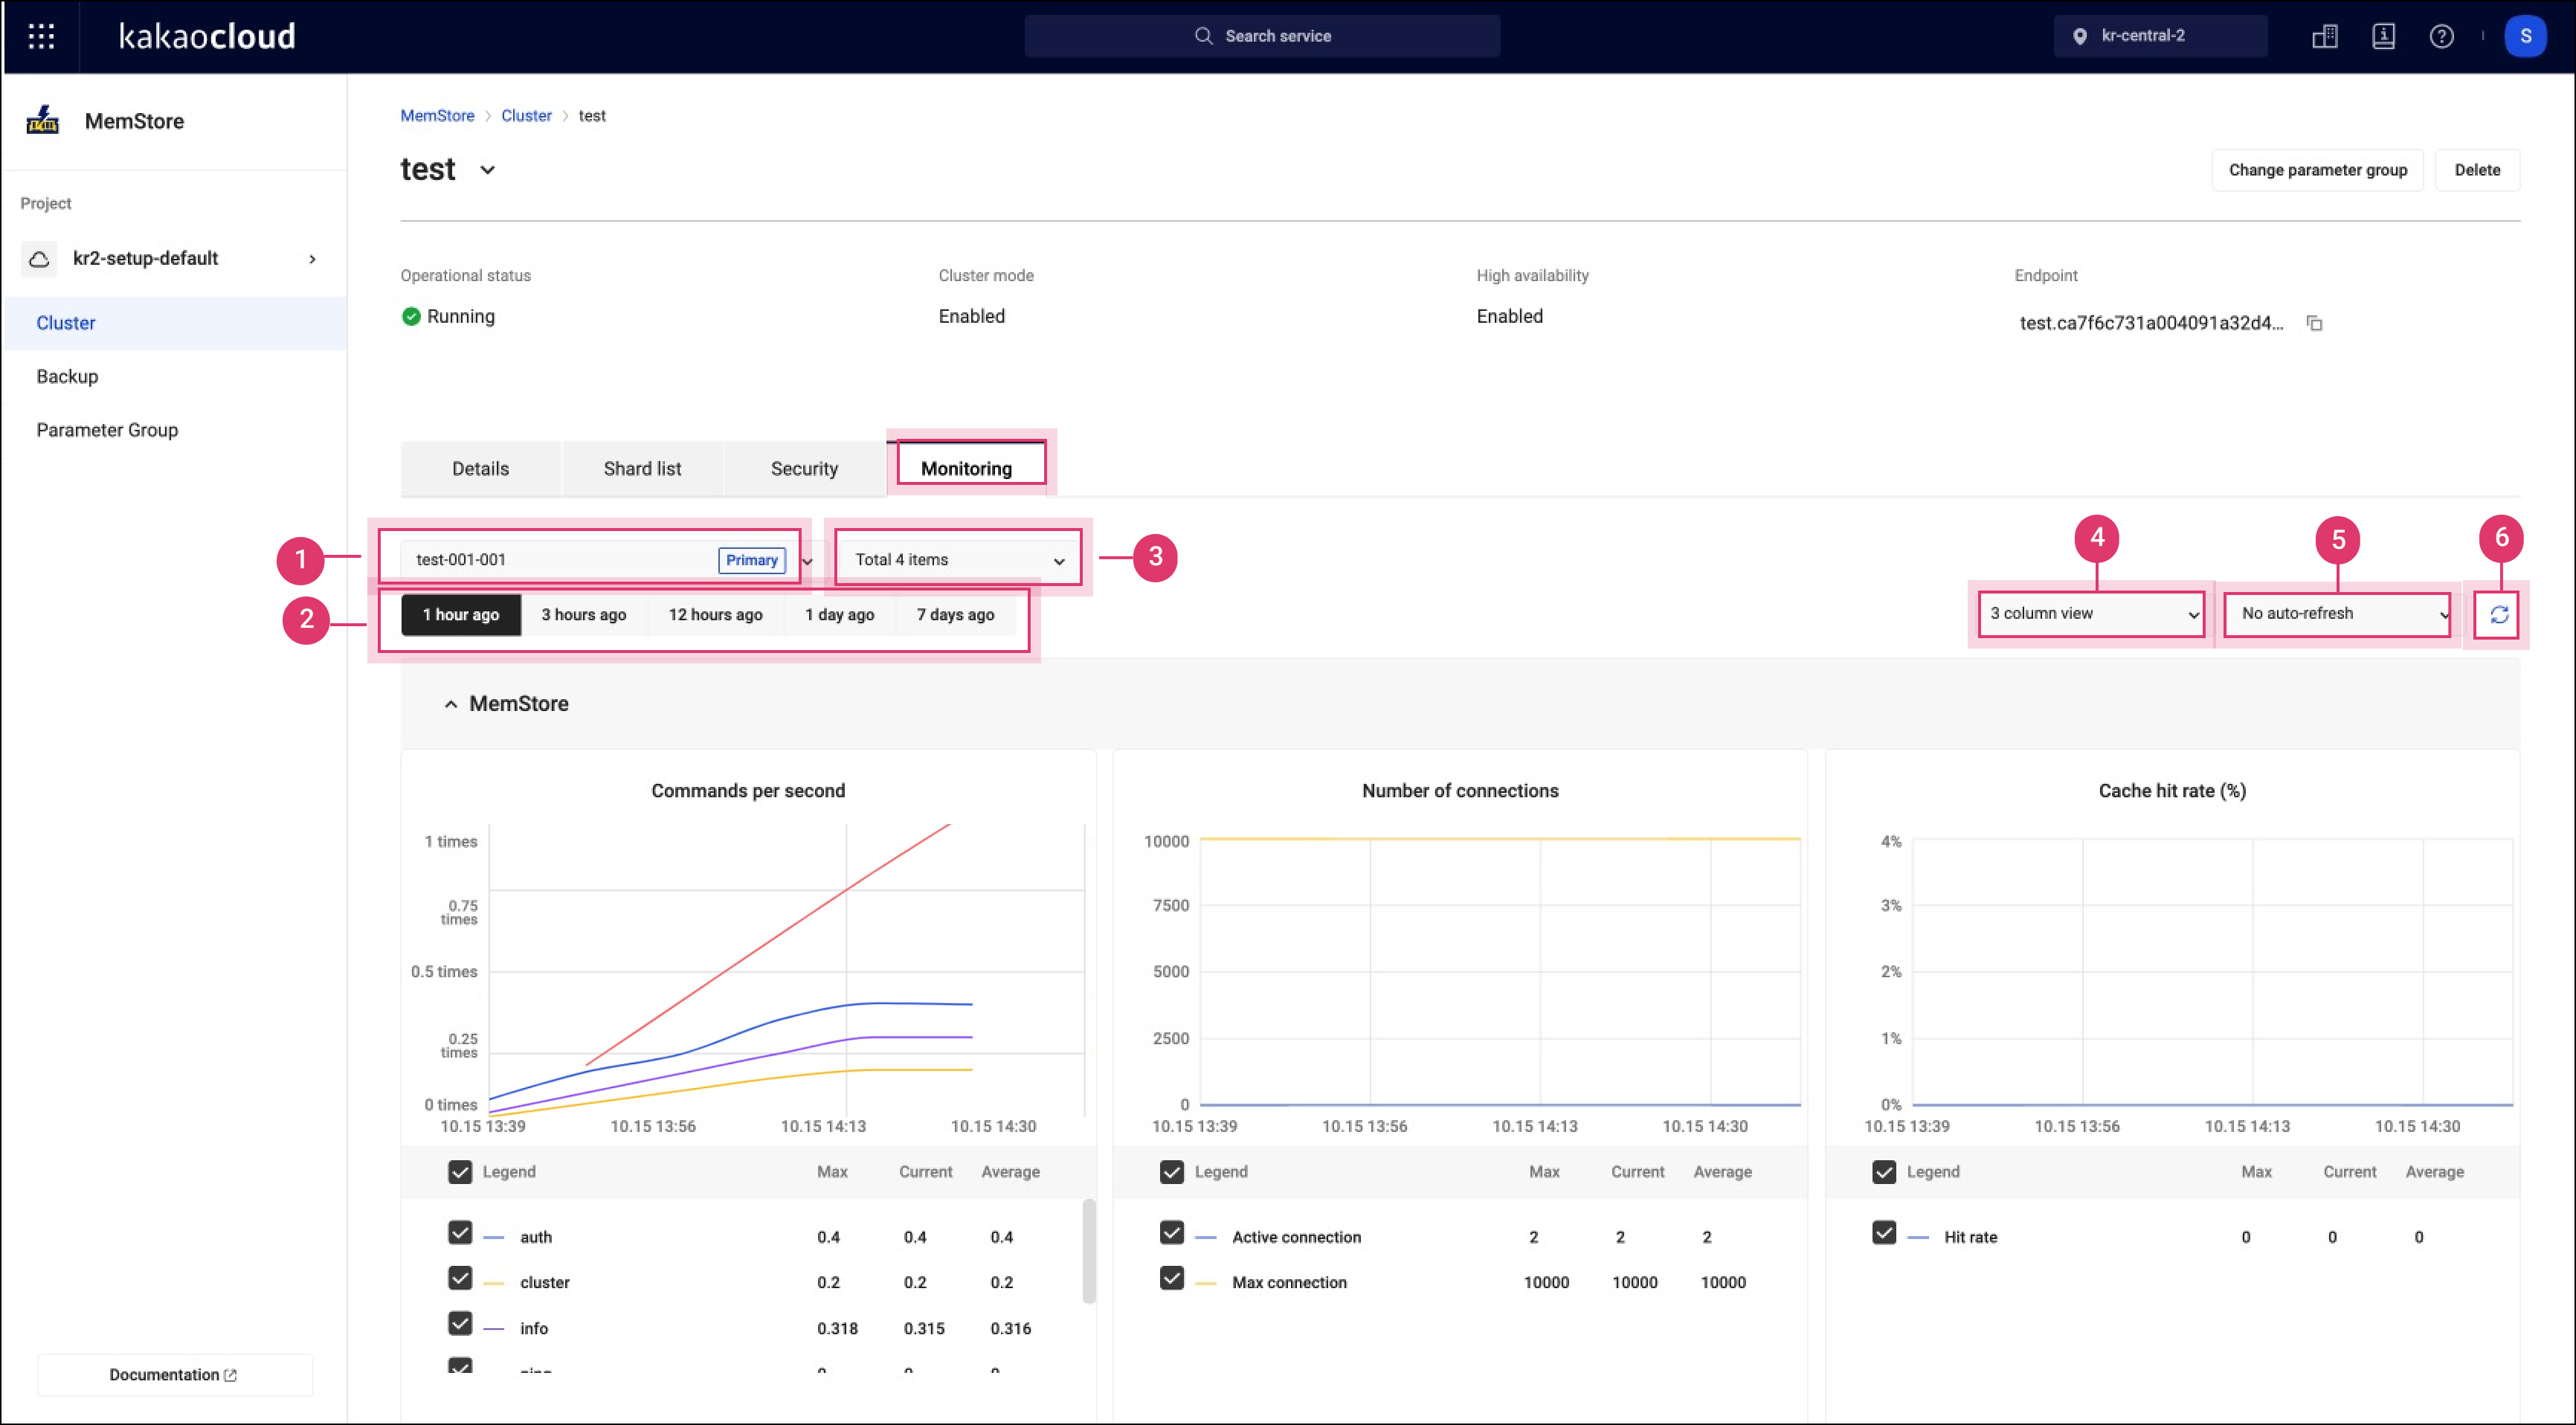Open Parameter Group in the sidebar
2576x1425 pixels.
pyautogui.click(x=176, y=430)
